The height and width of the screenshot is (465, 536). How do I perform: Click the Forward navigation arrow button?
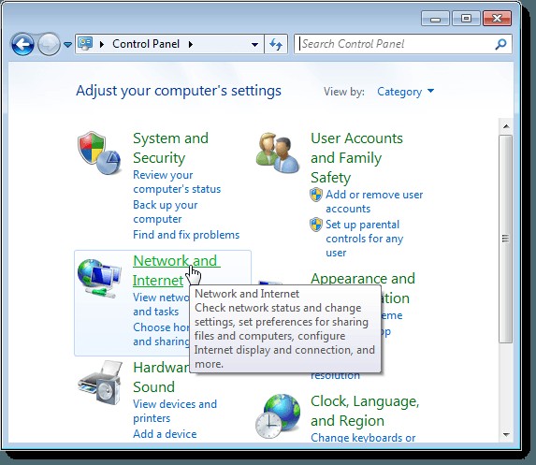pos(49,44)
